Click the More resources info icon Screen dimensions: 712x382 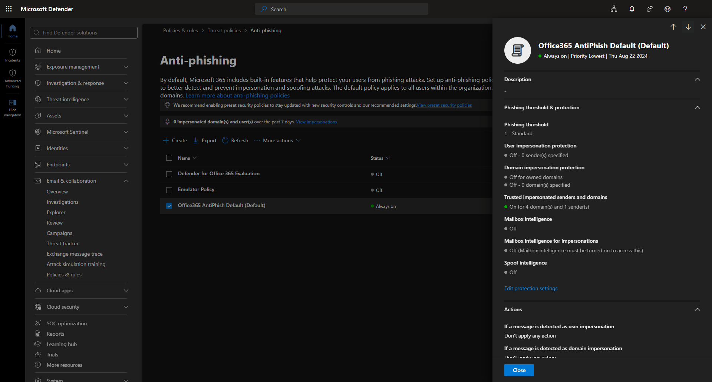(x=38, y=365)
